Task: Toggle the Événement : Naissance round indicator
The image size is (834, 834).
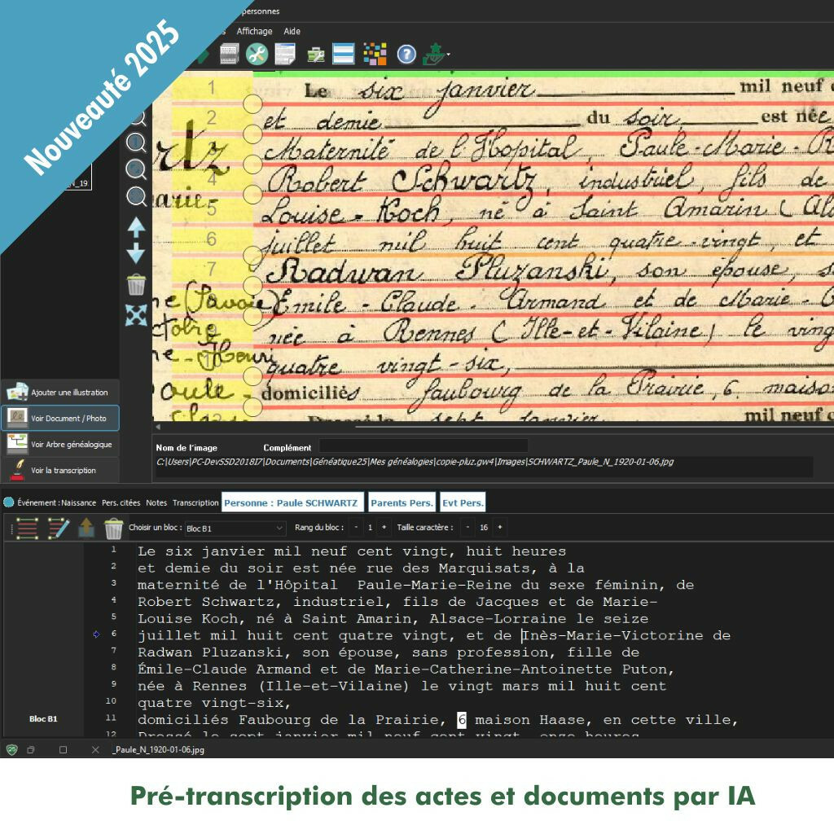Action: pos(9,503)
